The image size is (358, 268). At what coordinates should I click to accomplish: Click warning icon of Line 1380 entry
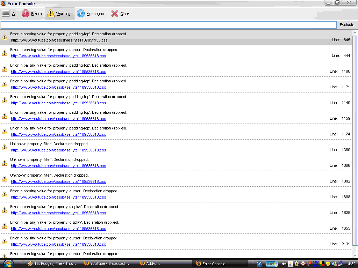click(x=5, y=148)
